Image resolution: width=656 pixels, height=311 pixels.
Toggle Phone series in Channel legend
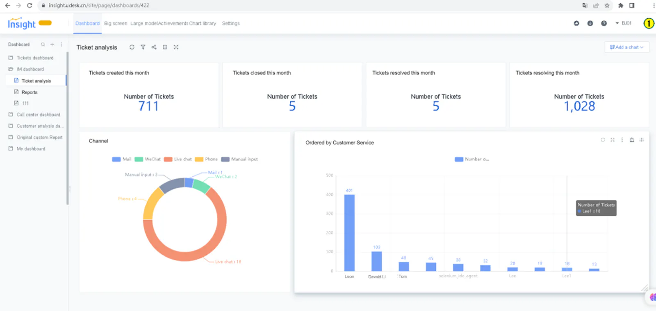tap(206, 159)
